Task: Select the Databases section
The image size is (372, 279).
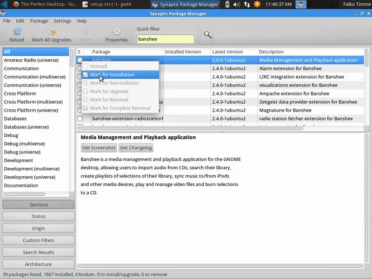Action: 36,119
